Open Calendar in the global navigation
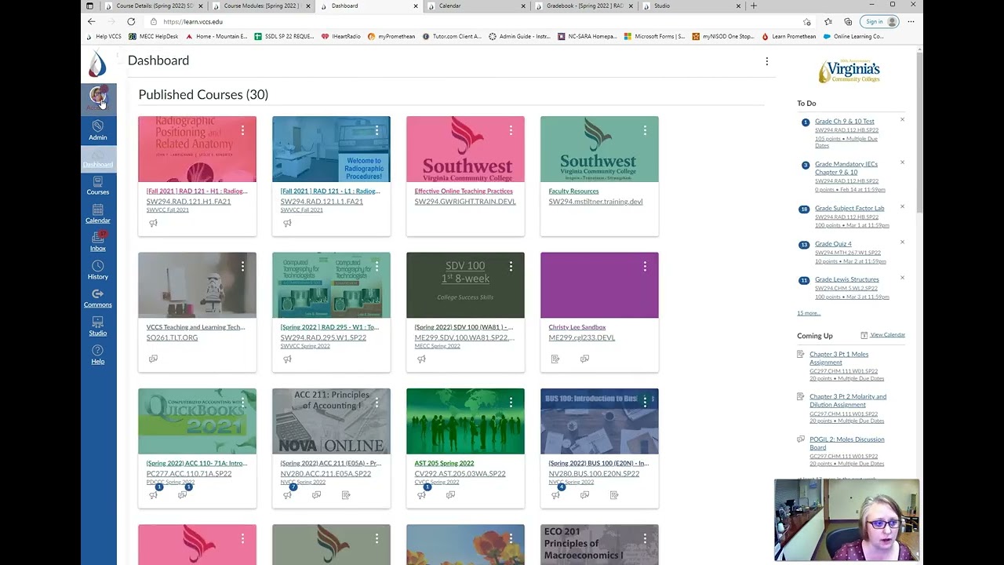The height and width of the screenshot is (565, 1004). [x=98, y=213]
